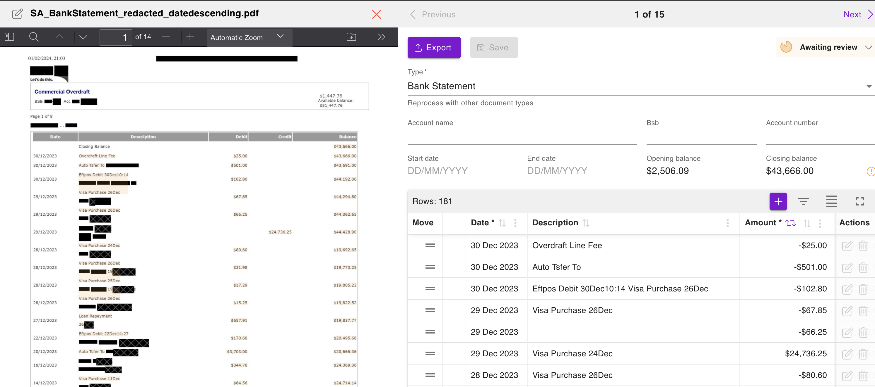Click the Move handle for $24,736.25 row

pyautogui.click(x=430, y=354)
